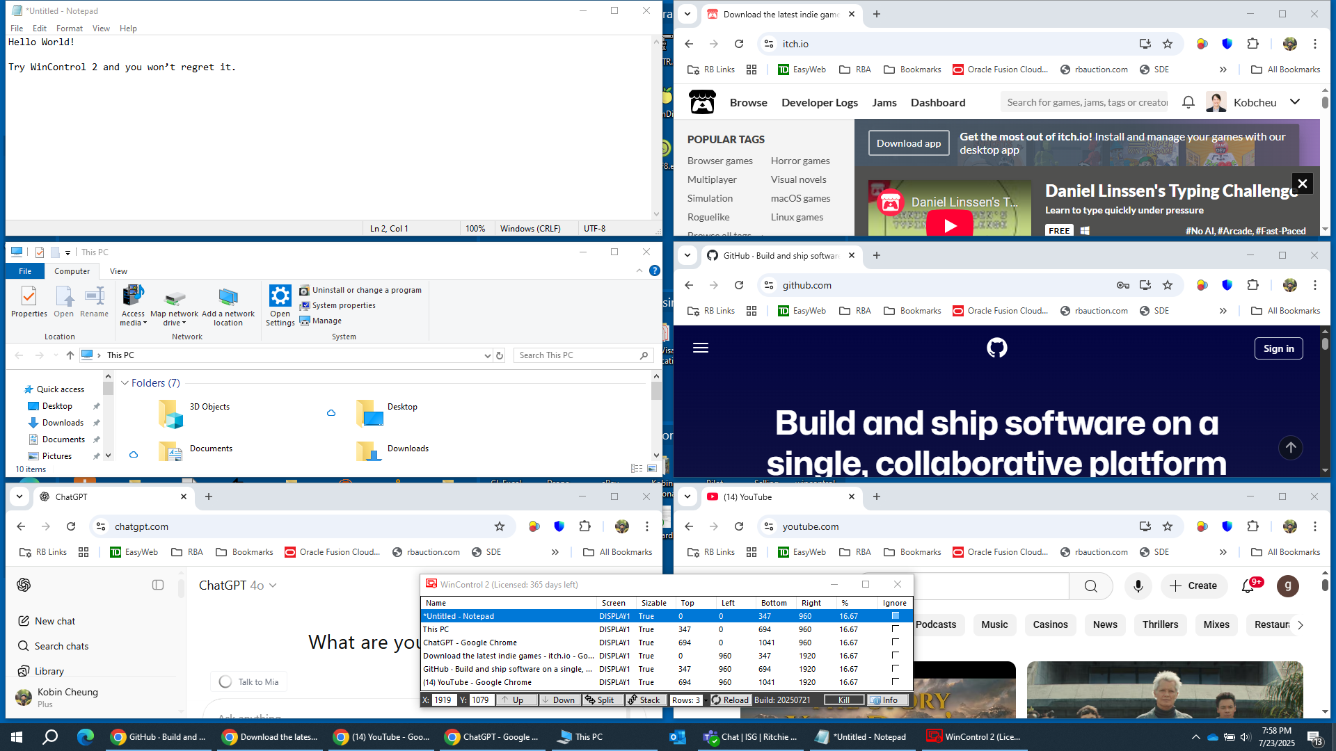Image resolution: width=1336 pixels, height=751 pixels.
Task: Open the YouTube account avatar
Action: pyautogui.click(x=1288, y=586)
